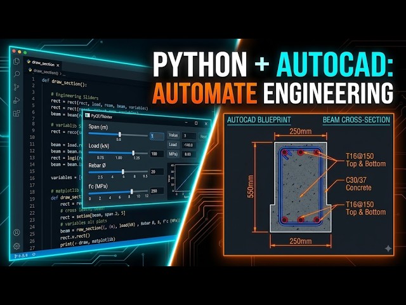This screenshot has height=305, width=406.
Task: Click the yellow traffic-light button of editor
Action: (20, 52)
